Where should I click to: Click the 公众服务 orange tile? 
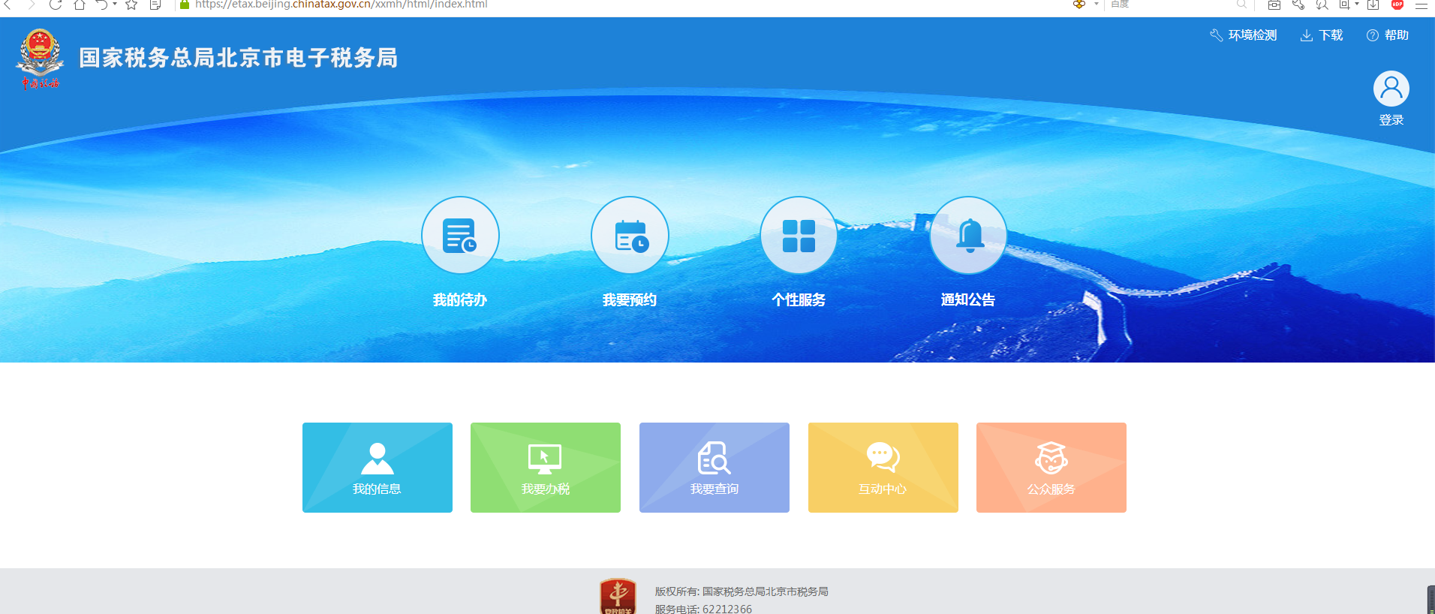click(1051, 468)
